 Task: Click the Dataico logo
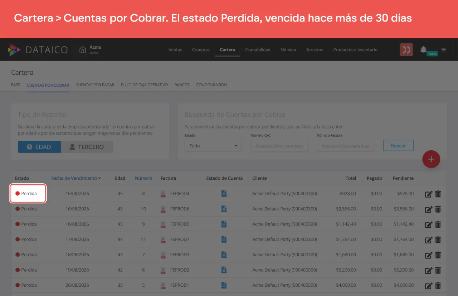click(38, 50)
